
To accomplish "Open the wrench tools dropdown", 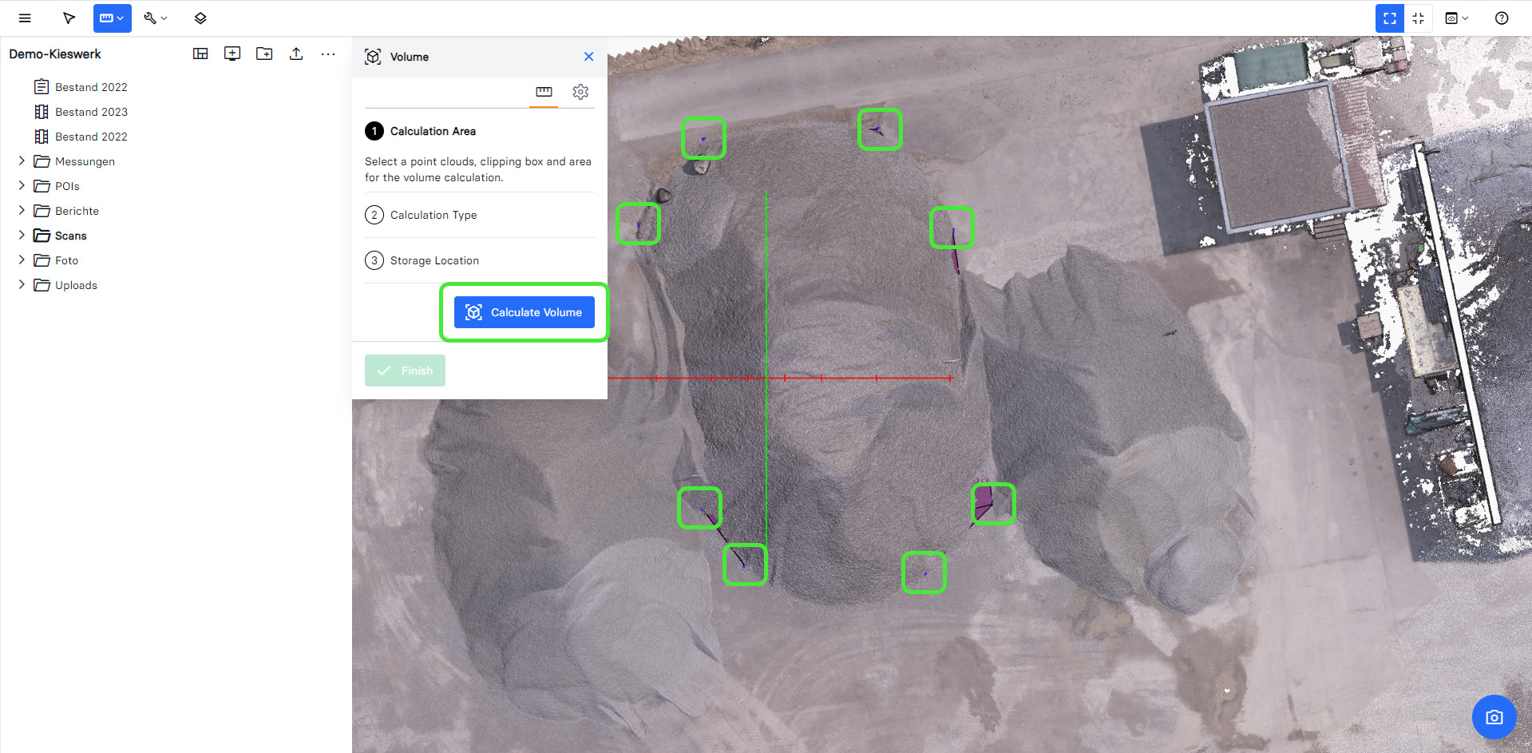I will pyautogui.click(x=155, y=18).
